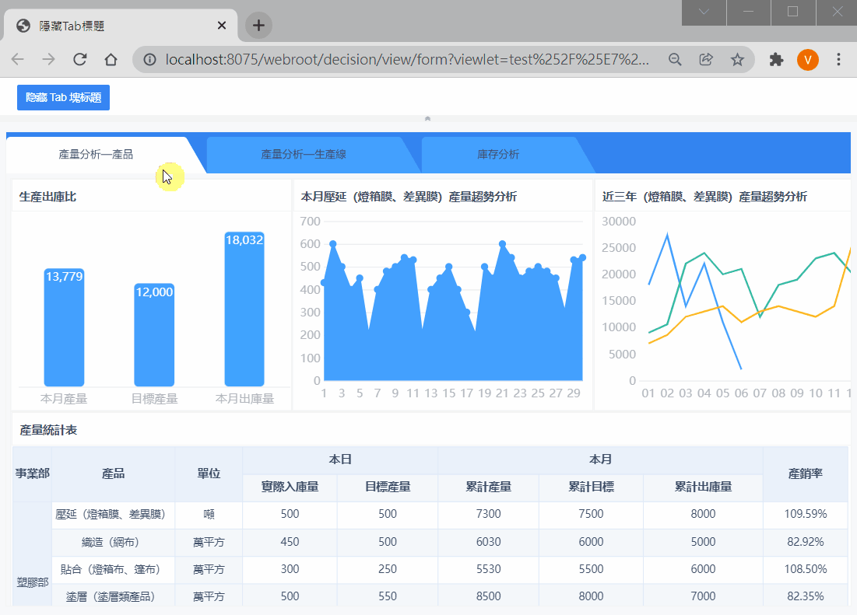Click the forward navigation arrow
The image size is (857, 615).
click(x=48, y=59)
